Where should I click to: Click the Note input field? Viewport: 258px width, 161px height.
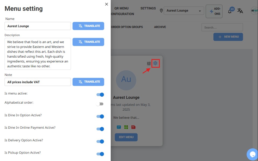coord(38,82)
